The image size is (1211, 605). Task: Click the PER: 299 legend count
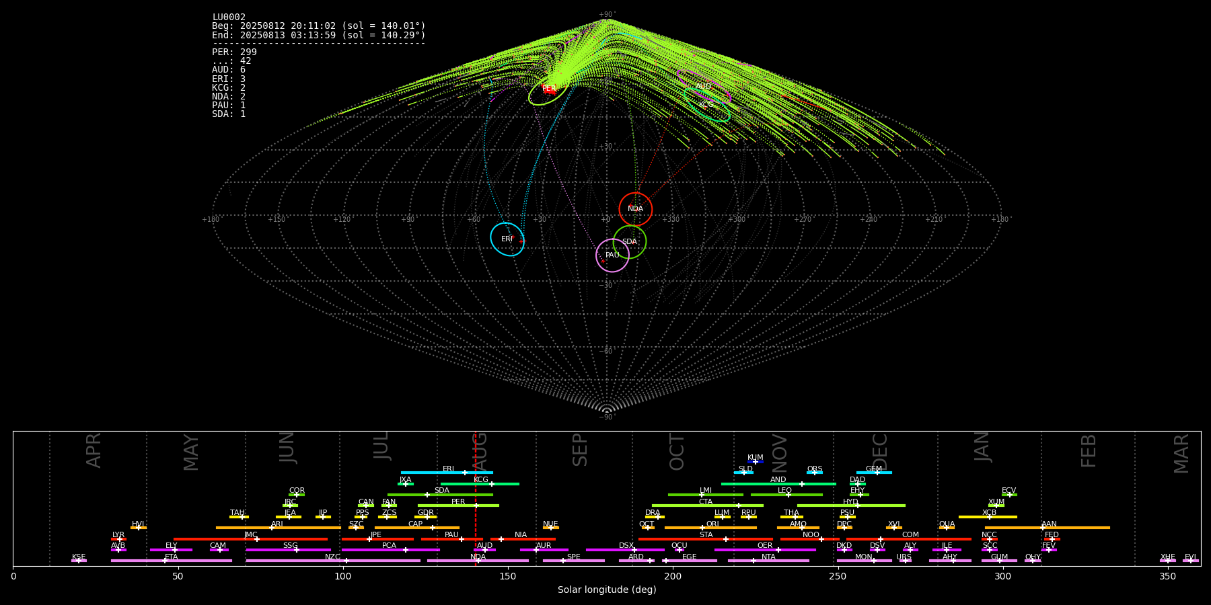(234, 52)
